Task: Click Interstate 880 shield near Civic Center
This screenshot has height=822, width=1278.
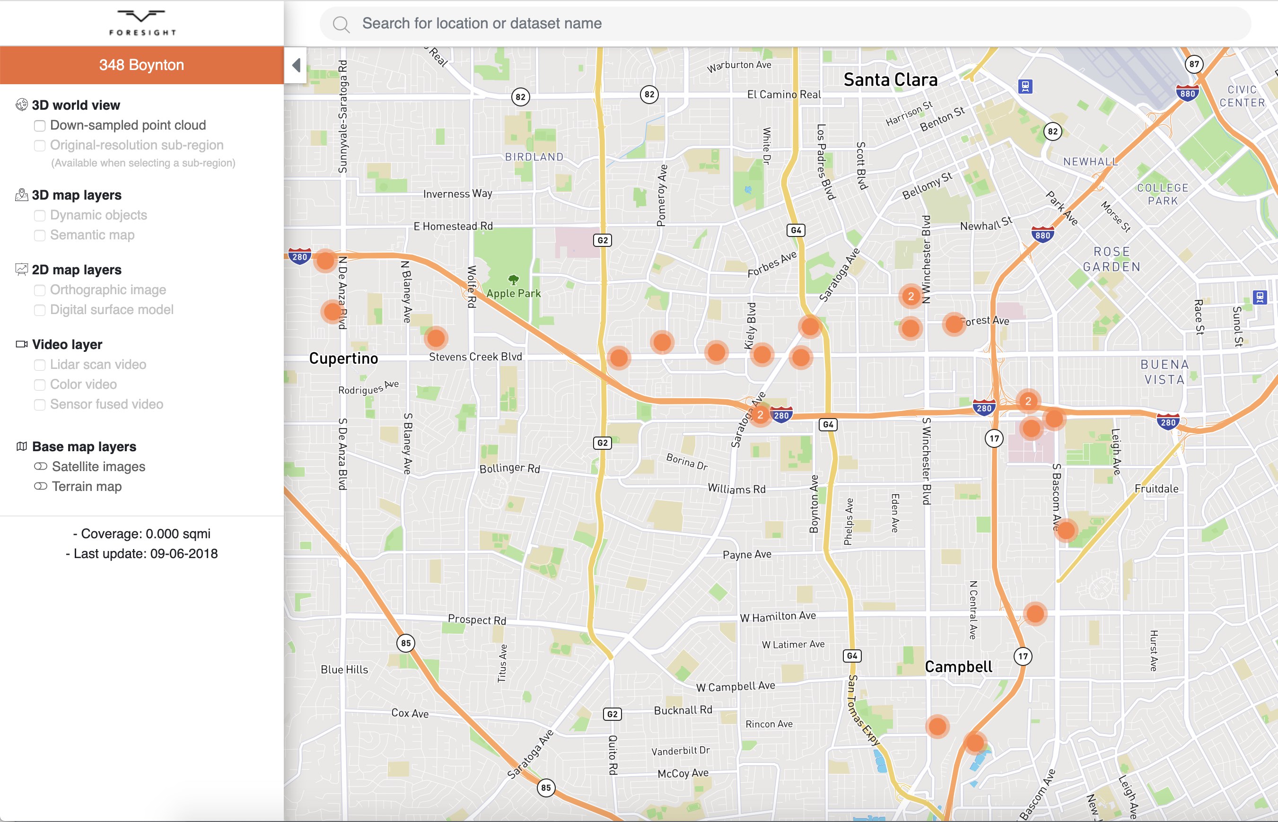Action: (x=1187, y=94)
